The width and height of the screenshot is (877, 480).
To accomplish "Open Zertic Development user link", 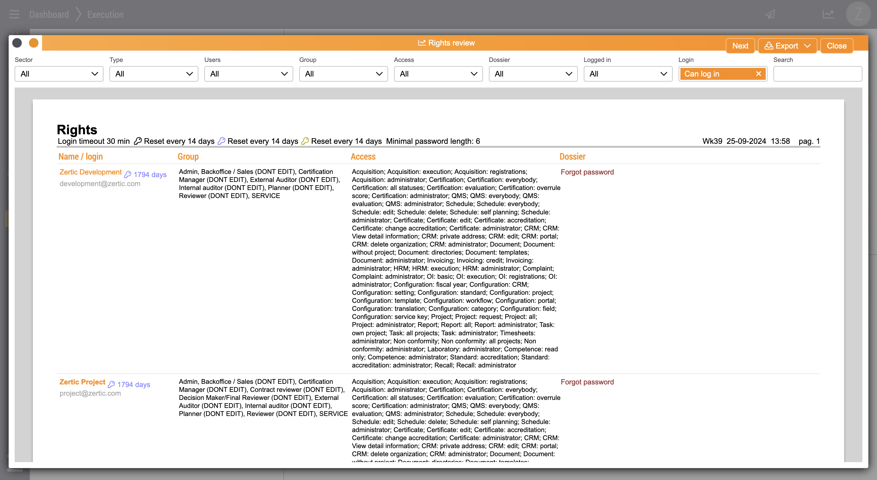I will (x=91, y=172).
